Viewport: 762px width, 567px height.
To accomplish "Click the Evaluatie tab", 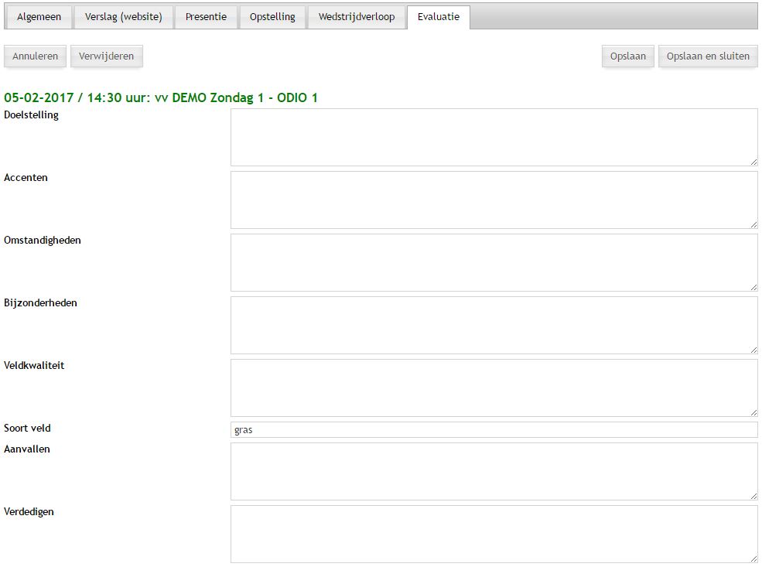I will (x=438, y=17).
